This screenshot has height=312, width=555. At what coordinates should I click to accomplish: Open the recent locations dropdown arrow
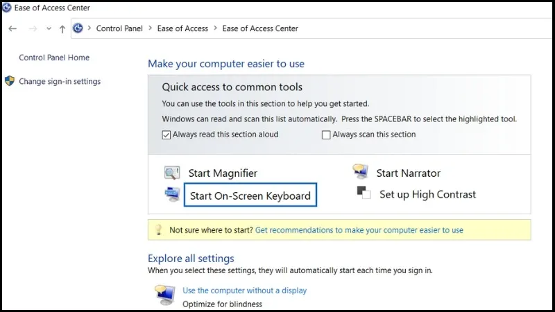49,28
